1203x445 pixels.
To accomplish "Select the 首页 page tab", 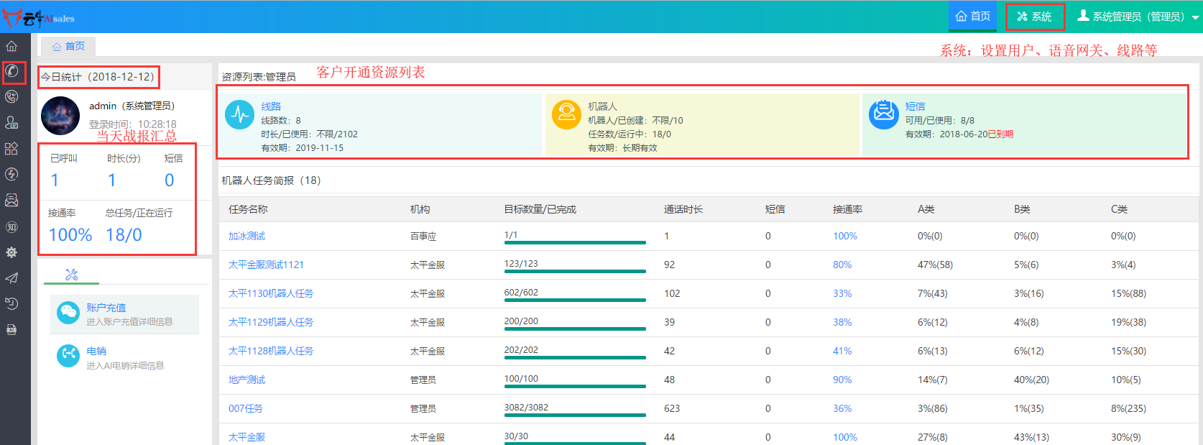I will click(x=69, y=46).
